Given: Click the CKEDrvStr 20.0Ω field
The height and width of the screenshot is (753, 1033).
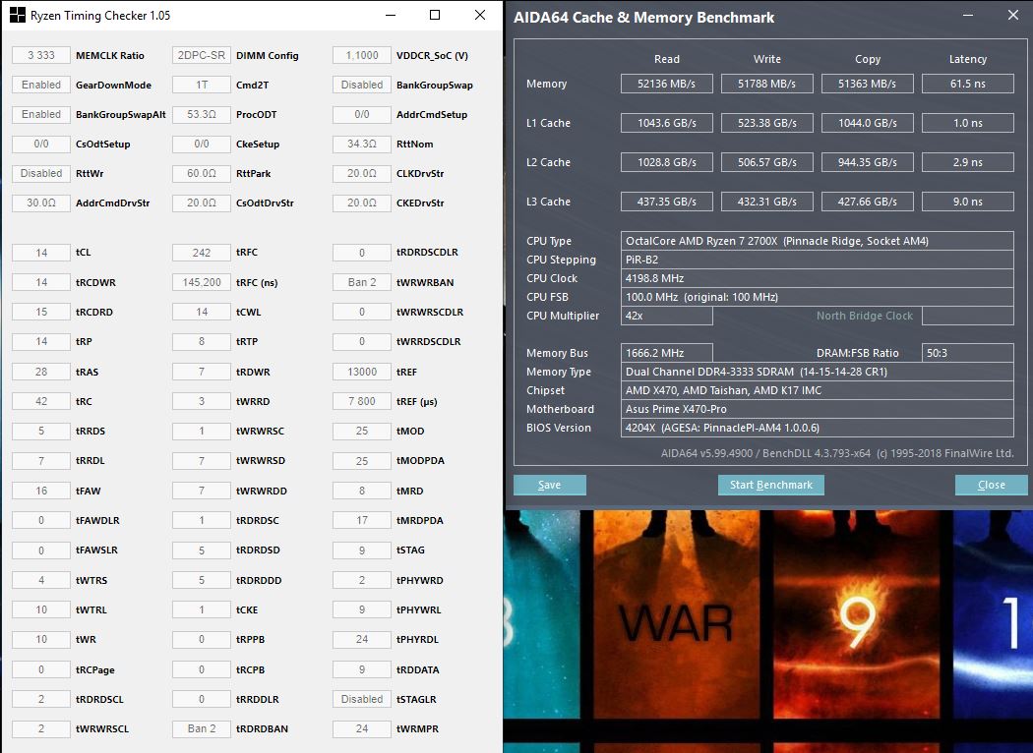Looking at the screenshot, I should point(362,203).
